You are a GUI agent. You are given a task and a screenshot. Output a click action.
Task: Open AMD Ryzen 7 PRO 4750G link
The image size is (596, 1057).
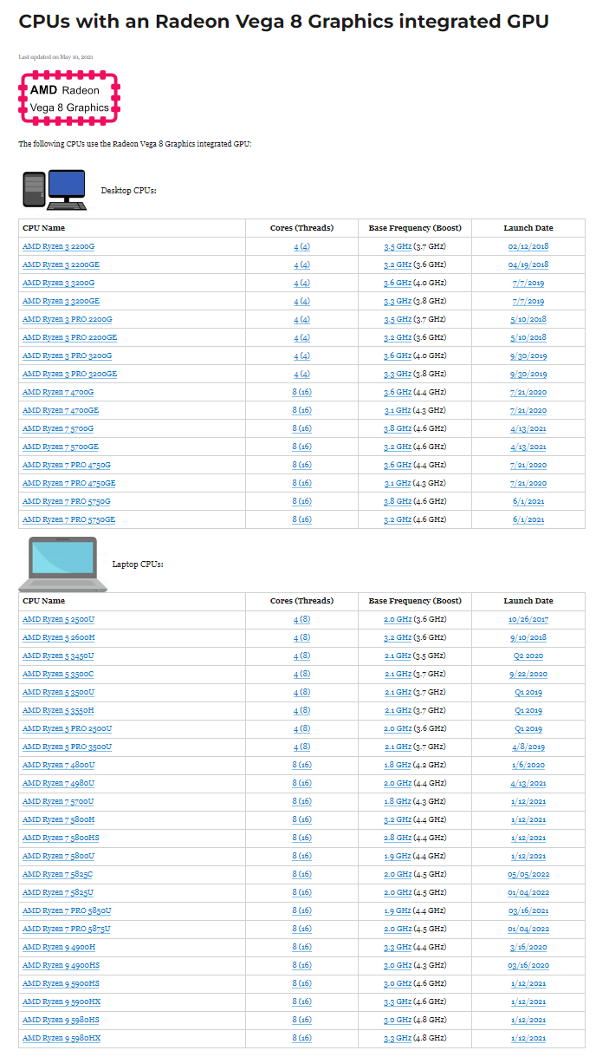click(x=67, y=466)
